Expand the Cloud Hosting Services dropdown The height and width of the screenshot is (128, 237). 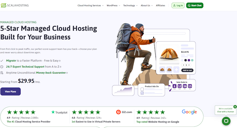pyautogui.click(x=90, y=5)
